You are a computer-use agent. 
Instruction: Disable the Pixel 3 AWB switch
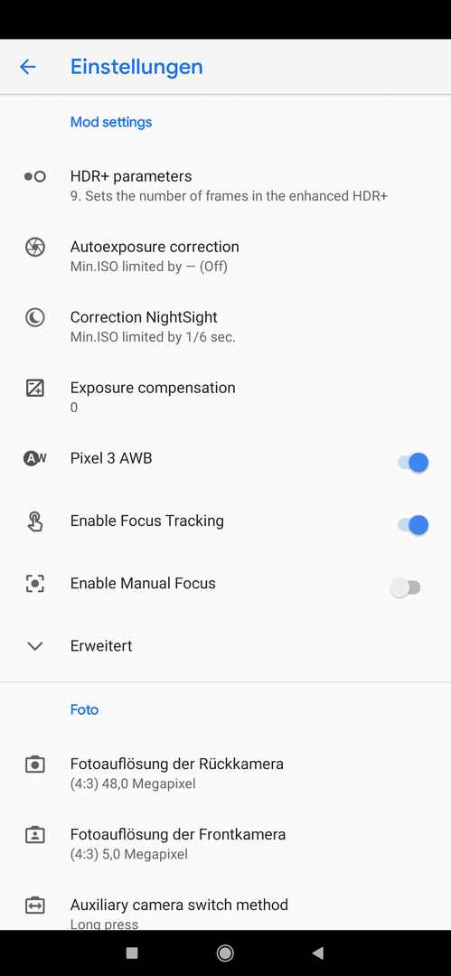tap(413, 463)
